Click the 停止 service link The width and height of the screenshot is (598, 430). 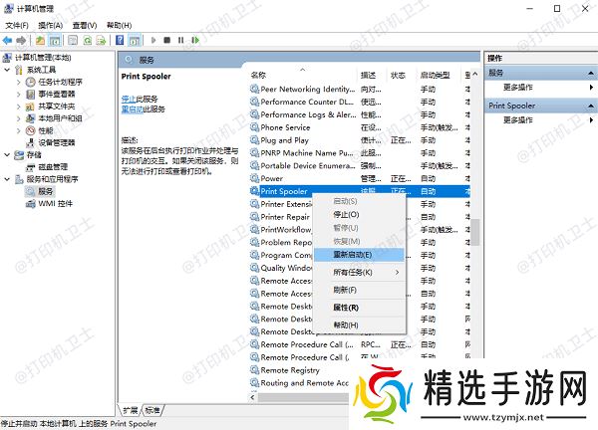(127, 100)
